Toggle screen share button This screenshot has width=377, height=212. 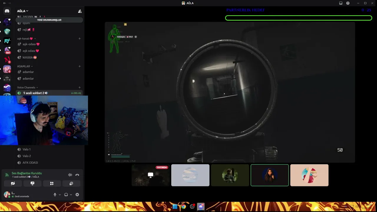pyautogui.click(x=32, y=183)
